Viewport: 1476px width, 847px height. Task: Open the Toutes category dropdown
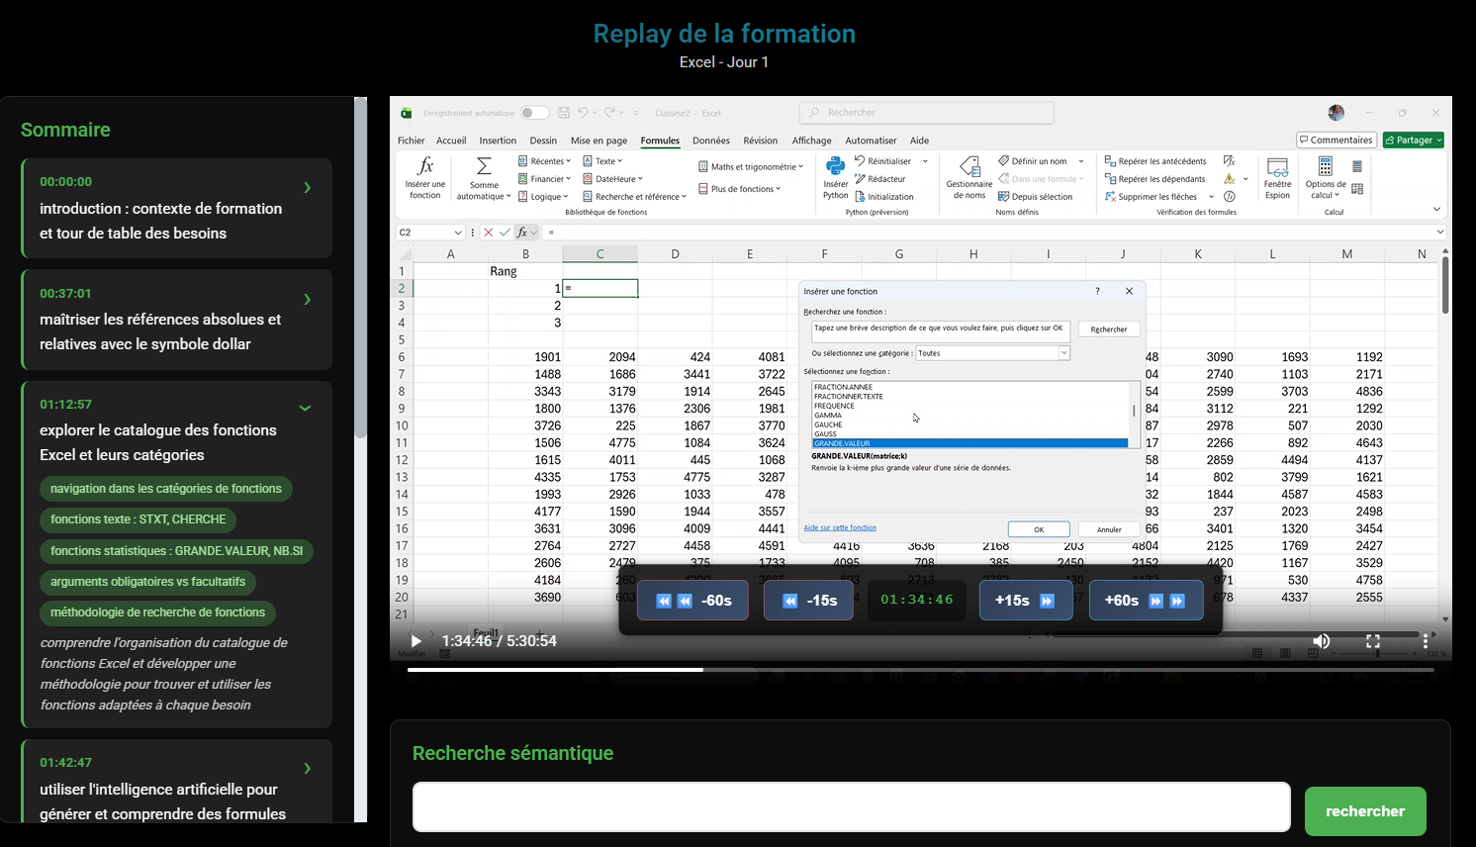tap(1063, 353)
